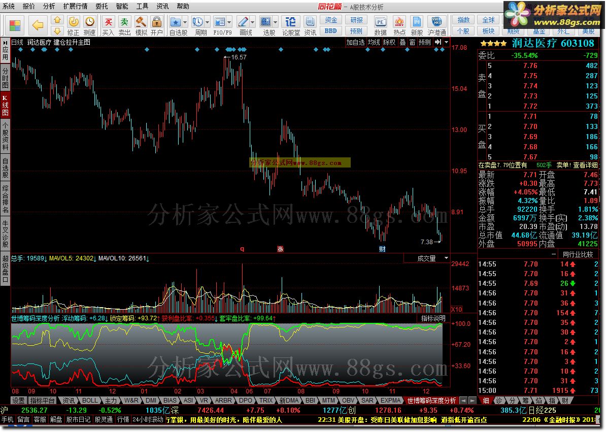Expand the 周期 period dropdown arrow
Screen dimensions: 606x432
click(208, 22)
